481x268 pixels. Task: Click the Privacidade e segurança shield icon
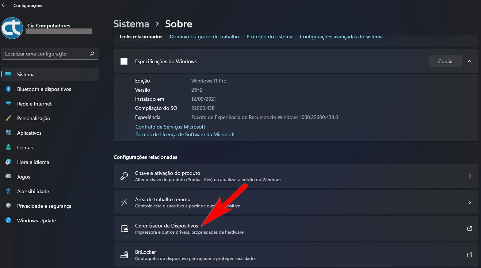(x=8, y=206)
